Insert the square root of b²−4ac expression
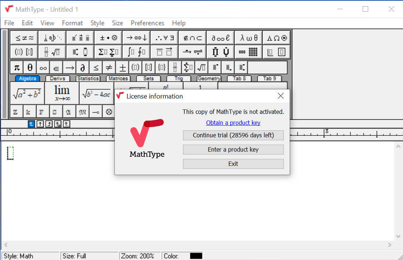Screen dimensions: 403x260 (97, 93)
